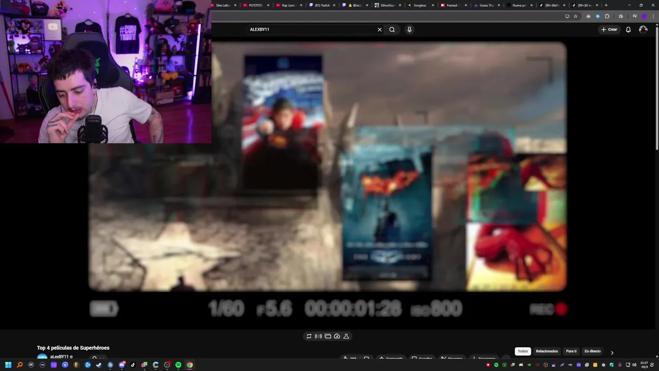Close the Songless browser tab
Viewport: 659px width, 371px height.
point(432,5)
